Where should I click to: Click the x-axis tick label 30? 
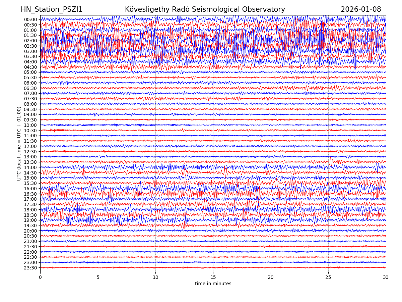click(x=386, y=278)
